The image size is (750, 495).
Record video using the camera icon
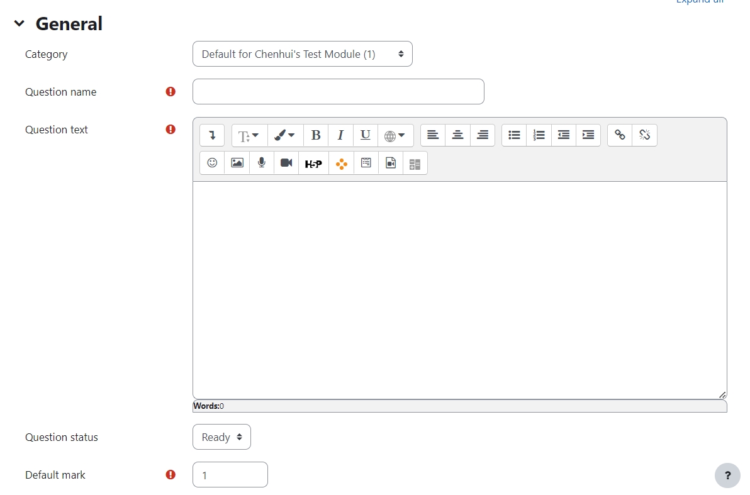click(x=286, y=163)
